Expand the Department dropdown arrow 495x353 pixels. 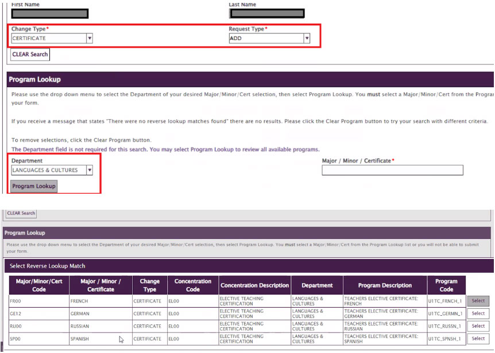click(x=90, y=170)
